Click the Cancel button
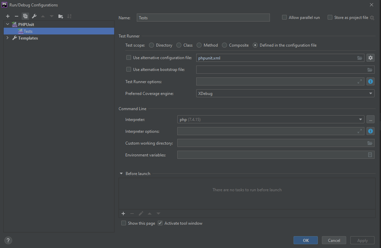The width and height of the screenshot is (381, 248). coord(334,240)
